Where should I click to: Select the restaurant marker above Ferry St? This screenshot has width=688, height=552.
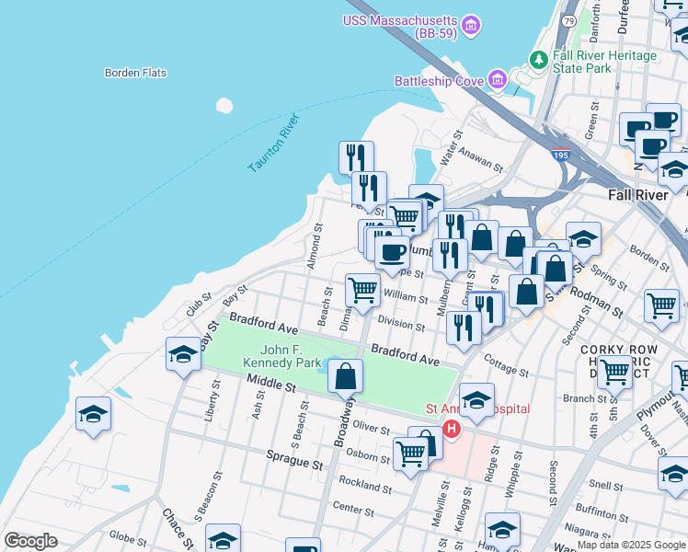(x=370, y=191)
